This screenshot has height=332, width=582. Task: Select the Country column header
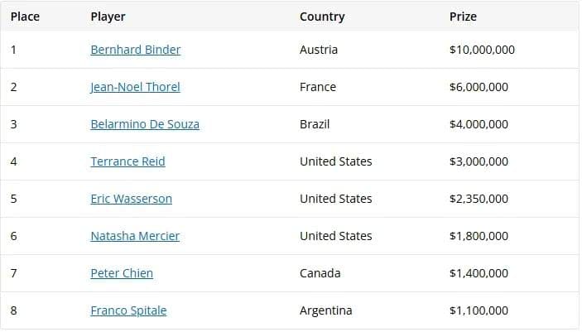tap(322, 17)
